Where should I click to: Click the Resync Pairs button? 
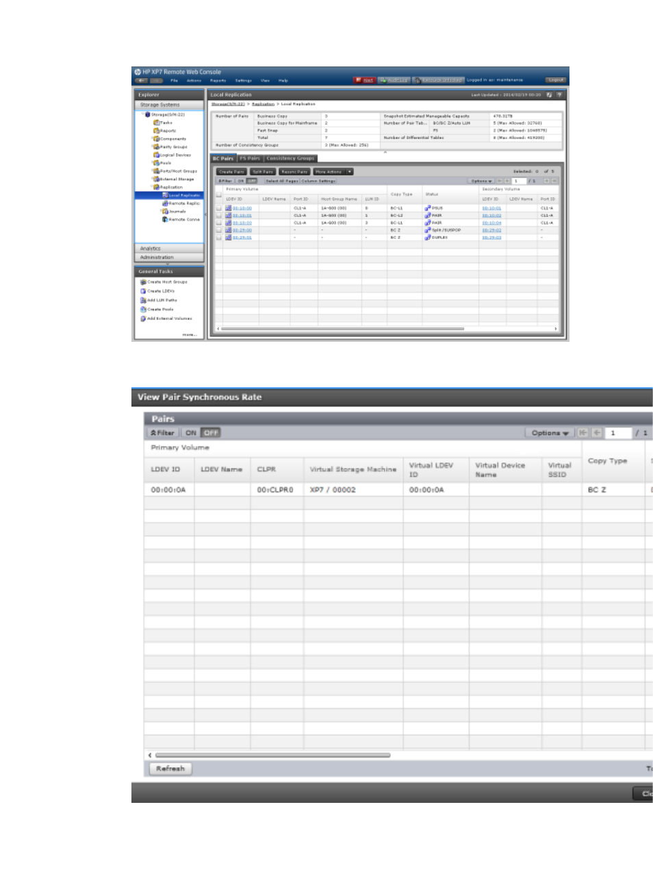[x=294, y=172]
